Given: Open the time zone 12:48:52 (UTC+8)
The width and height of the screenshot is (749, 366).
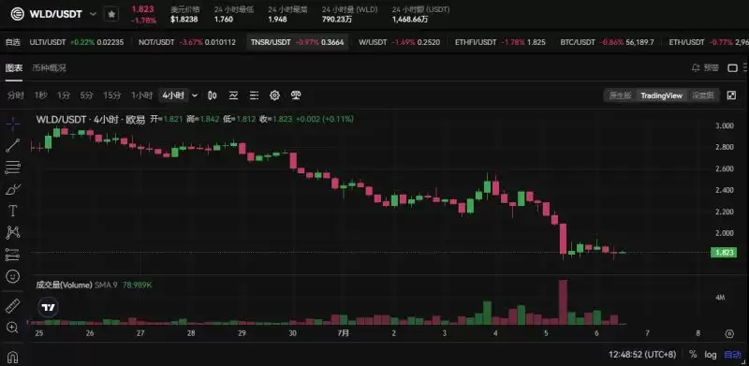Looking at the screenshot, I should pyautogui.click(x=642, y=355).
